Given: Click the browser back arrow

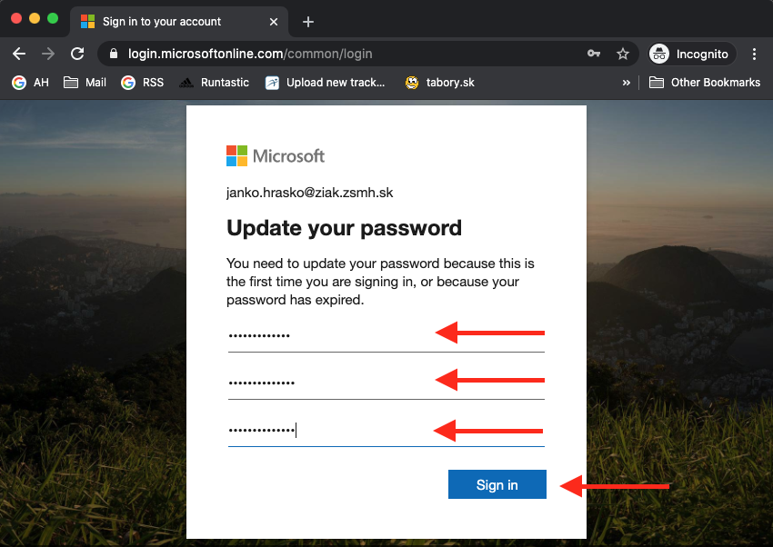Looking at the screenshot, I should click(19, 54).
